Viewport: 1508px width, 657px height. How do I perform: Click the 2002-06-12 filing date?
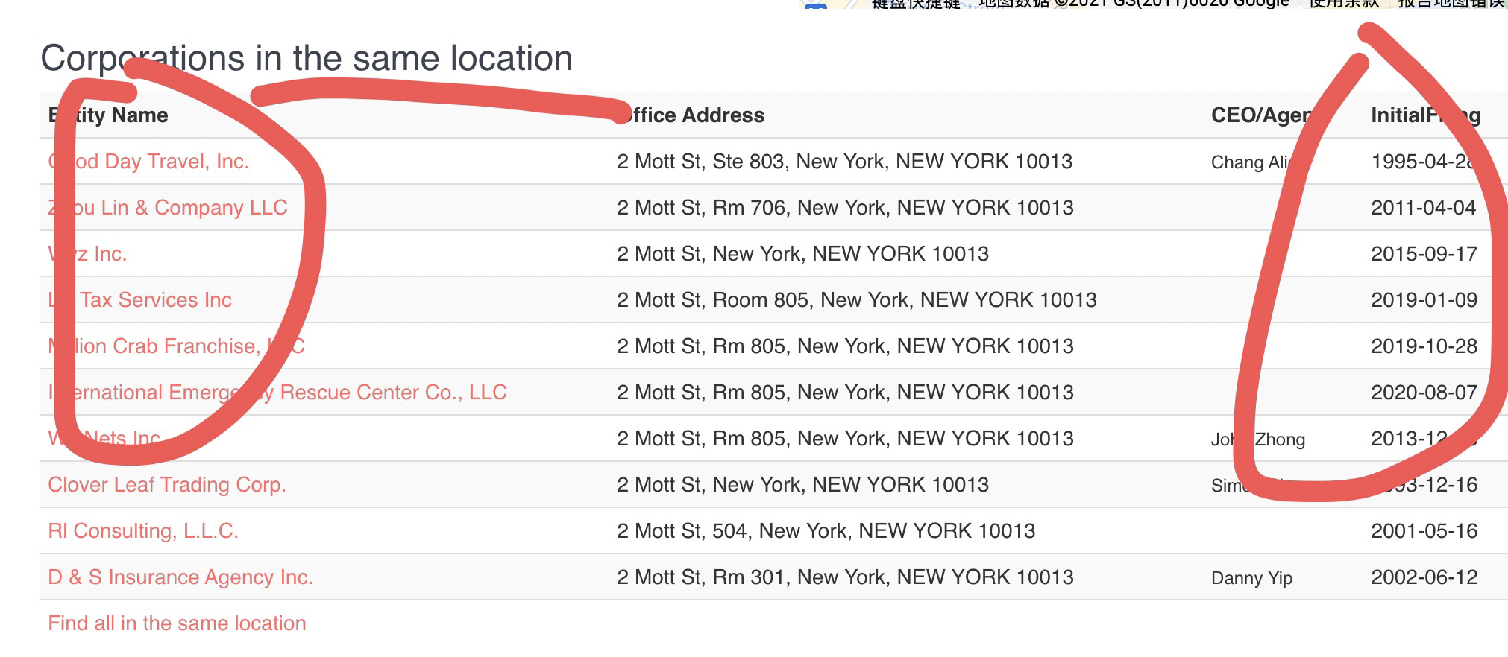point(1424,577)
